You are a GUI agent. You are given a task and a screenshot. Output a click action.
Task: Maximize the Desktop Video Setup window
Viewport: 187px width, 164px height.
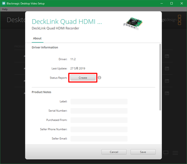pyautogui.click(x=171, y=3)
